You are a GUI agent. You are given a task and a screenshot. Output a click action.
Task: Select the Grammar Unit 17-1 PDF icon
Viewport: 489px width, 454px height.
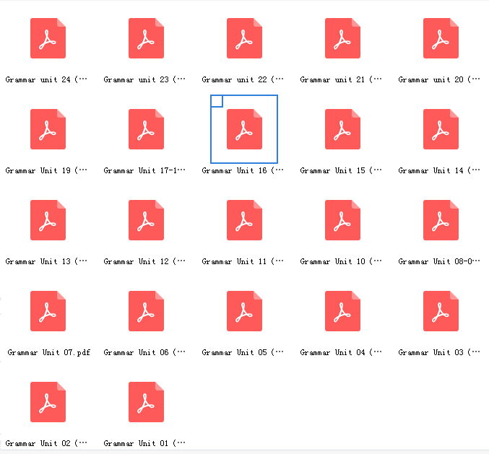click(x=146, y=129)
